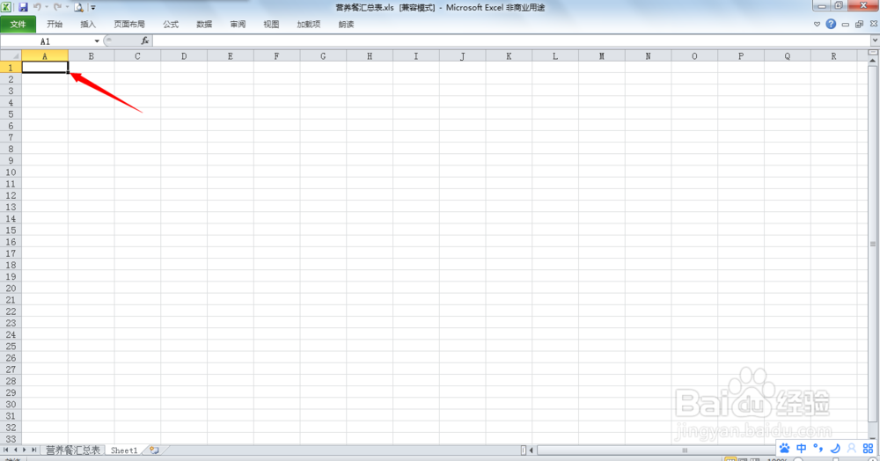
Task: Select column D header
Action: coord(184,56)
